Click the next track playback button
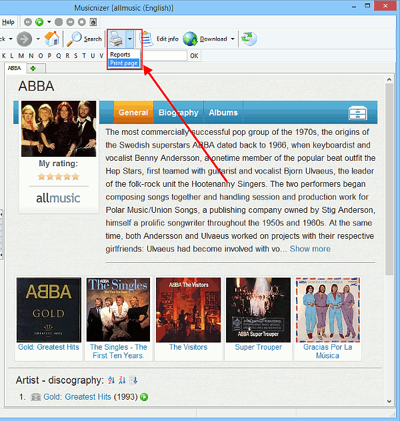Viewport: 400px width, 421px height. 70,22
